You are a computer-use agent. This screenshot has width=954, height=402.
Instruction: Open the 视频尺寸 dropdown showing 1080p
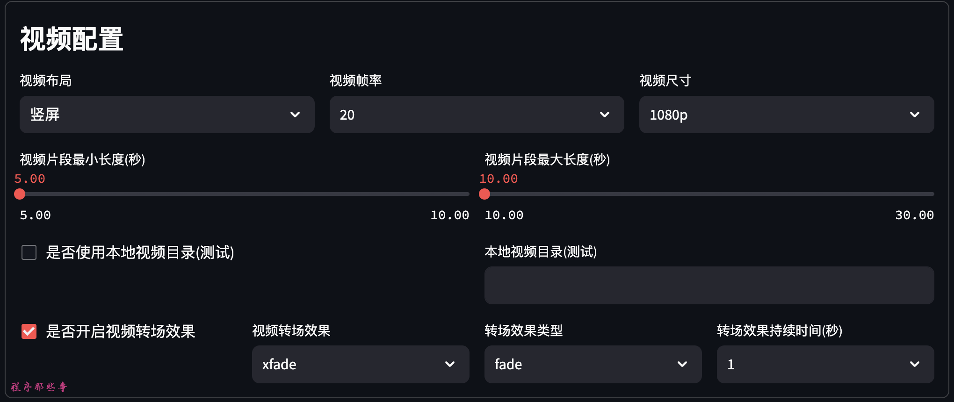[787, 115]
